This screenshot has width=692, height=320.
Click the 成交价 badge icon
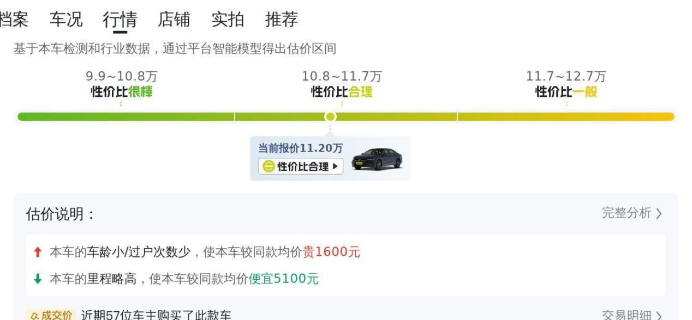49,315
